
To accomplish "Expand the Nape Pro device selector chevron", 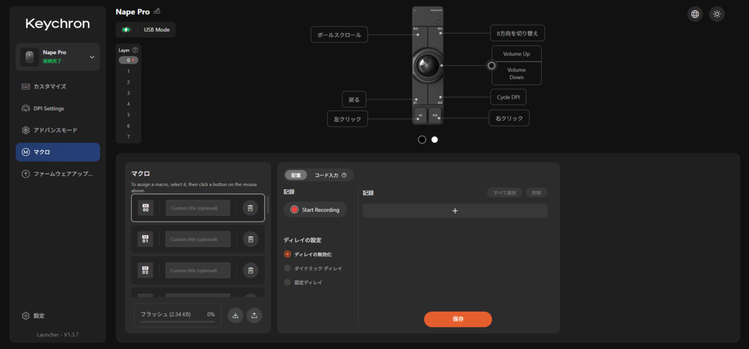I will tap(92, 57).
